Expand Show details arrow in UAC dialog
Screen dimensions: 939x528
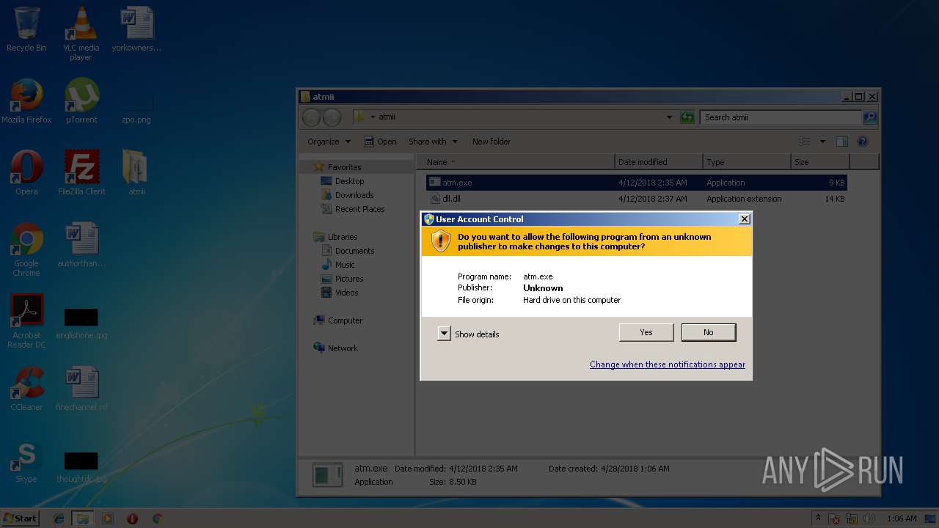(x=444, y=334)
